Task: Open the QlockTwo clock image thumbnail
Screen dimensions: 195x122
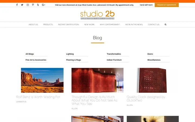Action: click(x=152, y=80)
